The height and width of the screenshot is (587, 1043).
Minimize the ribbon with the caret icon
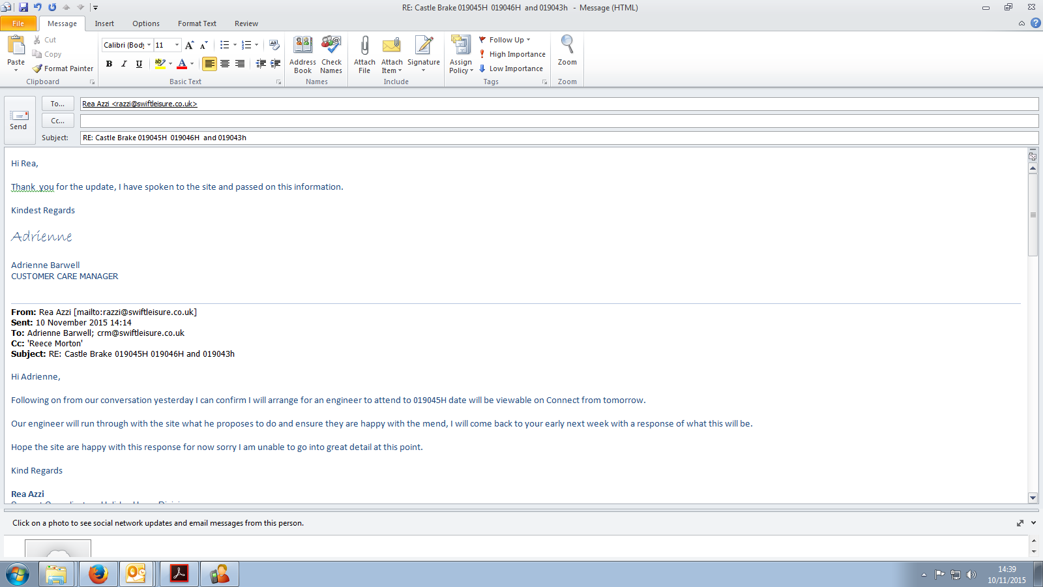pyautogui.click(x=1021, y=23)
